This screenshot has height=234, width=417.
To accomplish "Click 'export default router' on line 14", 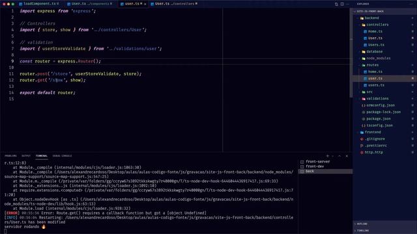I will pos(48,92).
